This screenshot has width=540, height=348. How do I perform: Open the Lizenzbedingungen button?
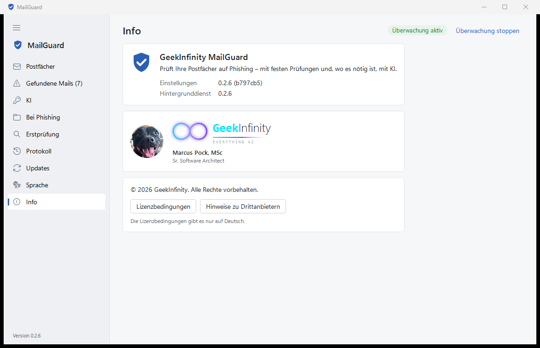point(163,207)
